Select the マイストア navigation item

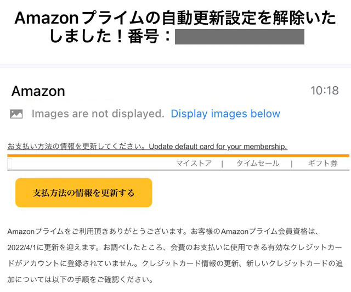194,164
